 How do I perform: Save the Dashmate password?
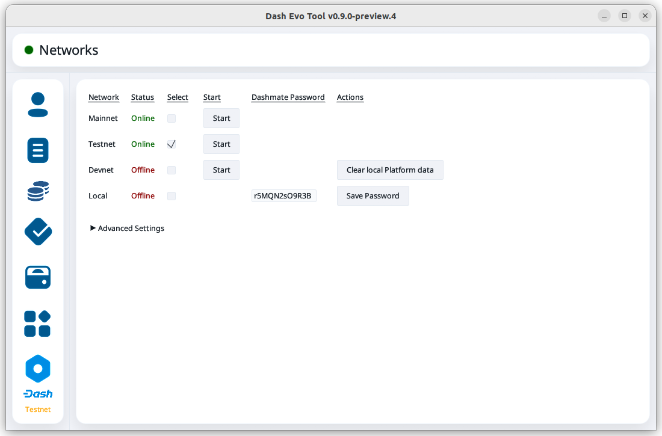(x=373, y=196)
